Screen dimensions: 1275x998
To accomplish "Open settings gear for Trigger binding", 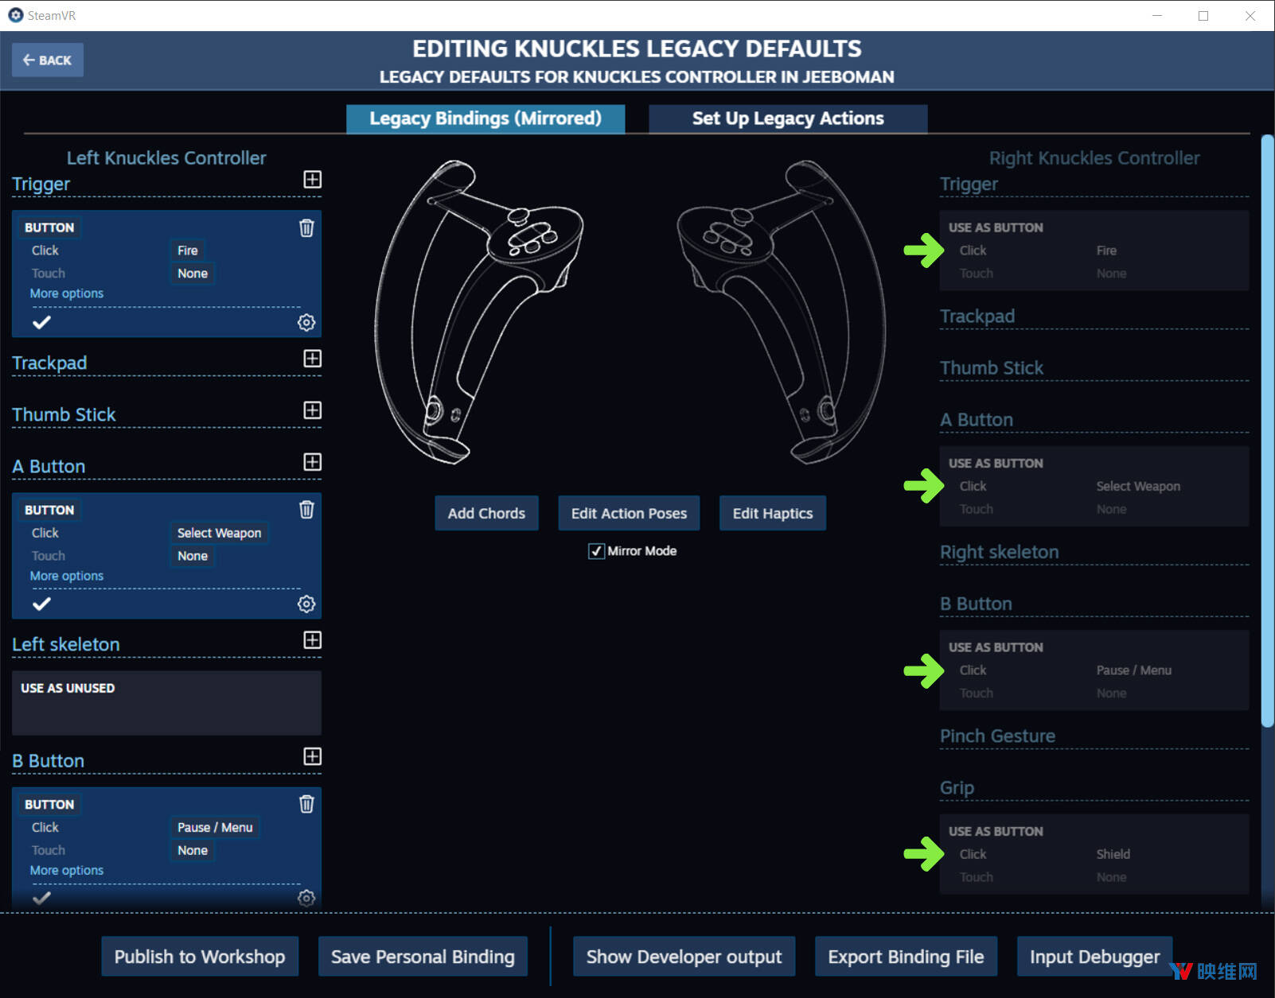I will click(306, 322).
